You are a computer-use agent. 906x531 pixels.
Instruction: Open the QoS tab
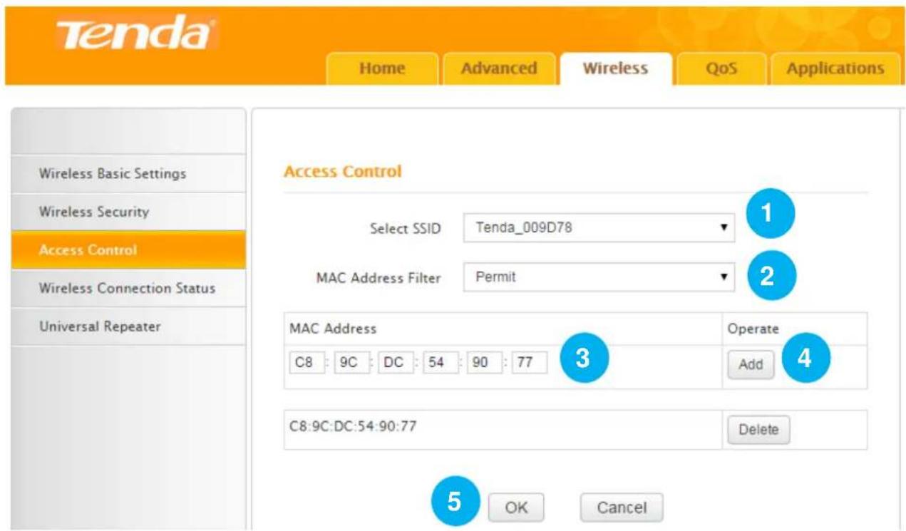pyautogui.click(x=721, y=68)
